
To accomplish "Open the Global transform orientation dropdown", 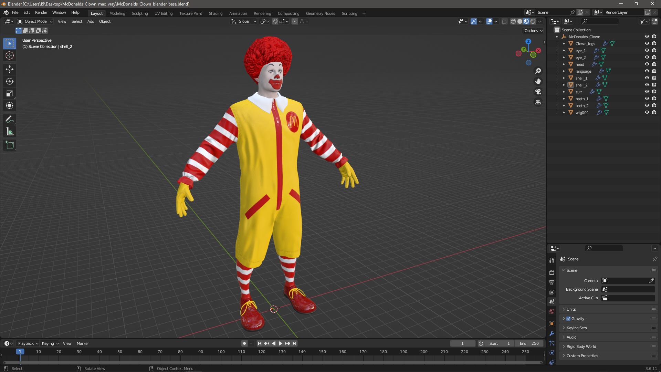I will (x=243, y=21).
